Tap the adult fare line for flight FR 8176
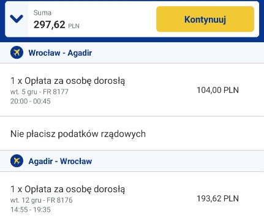264x224 pixels. tap(132, 198)
